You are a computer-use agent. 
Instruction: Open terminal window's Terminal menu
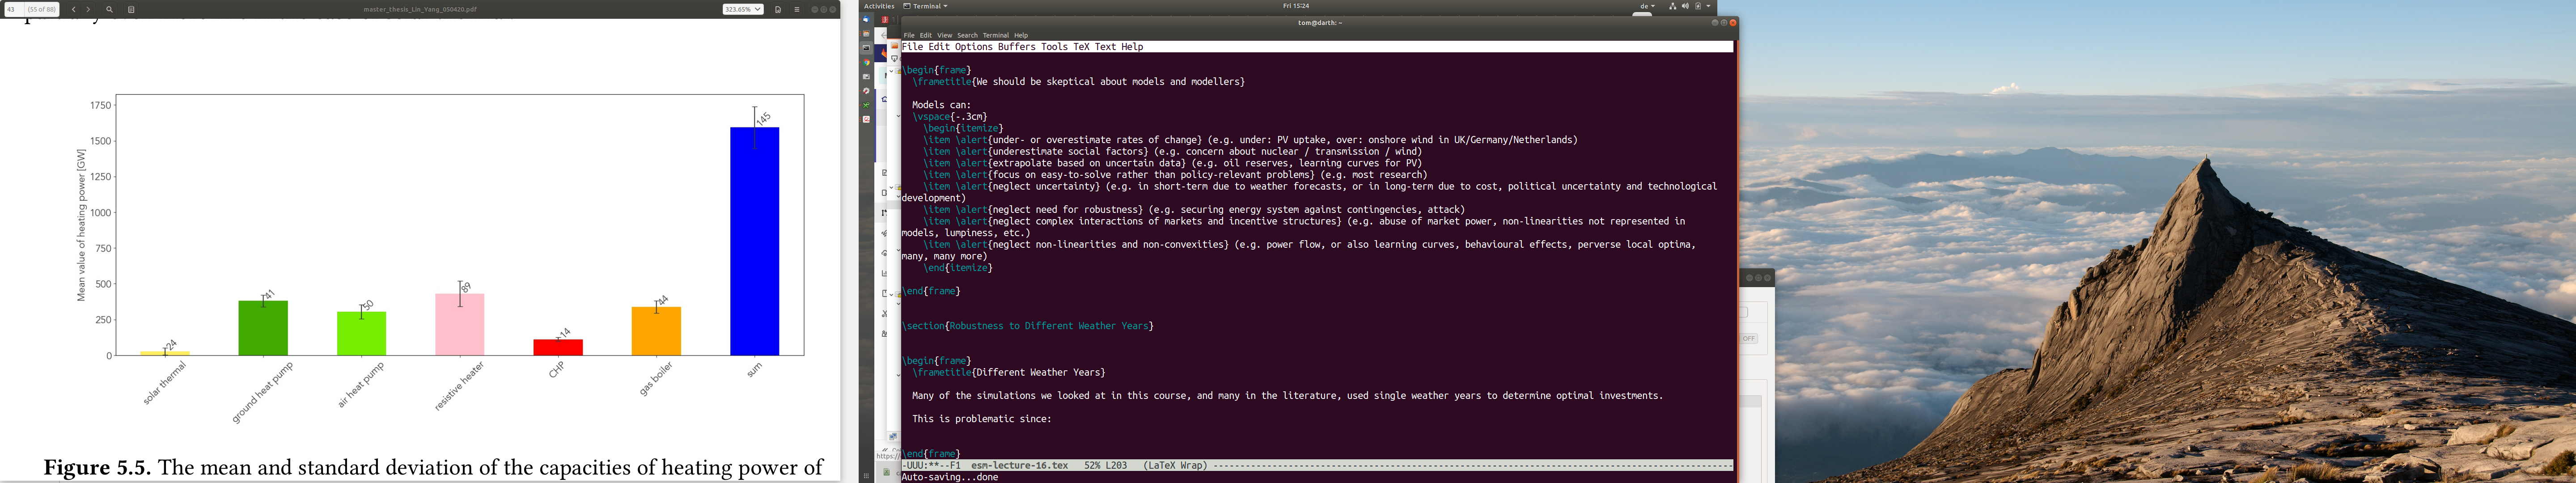[x=996, y=35]
